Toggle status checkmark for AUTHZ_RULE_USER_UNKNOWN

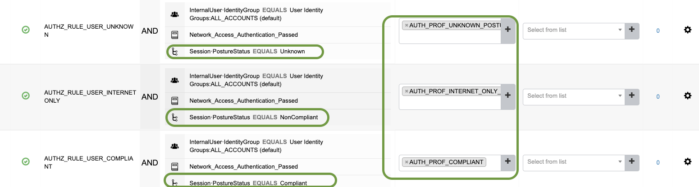click(26, 30)
